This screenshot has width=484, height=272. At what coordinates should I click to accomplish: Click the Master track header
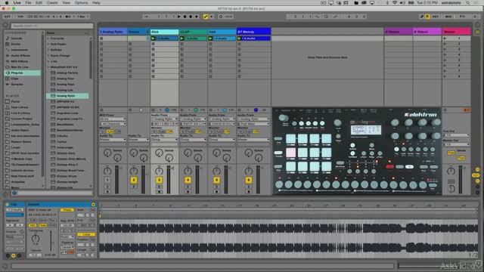point(457,32)
